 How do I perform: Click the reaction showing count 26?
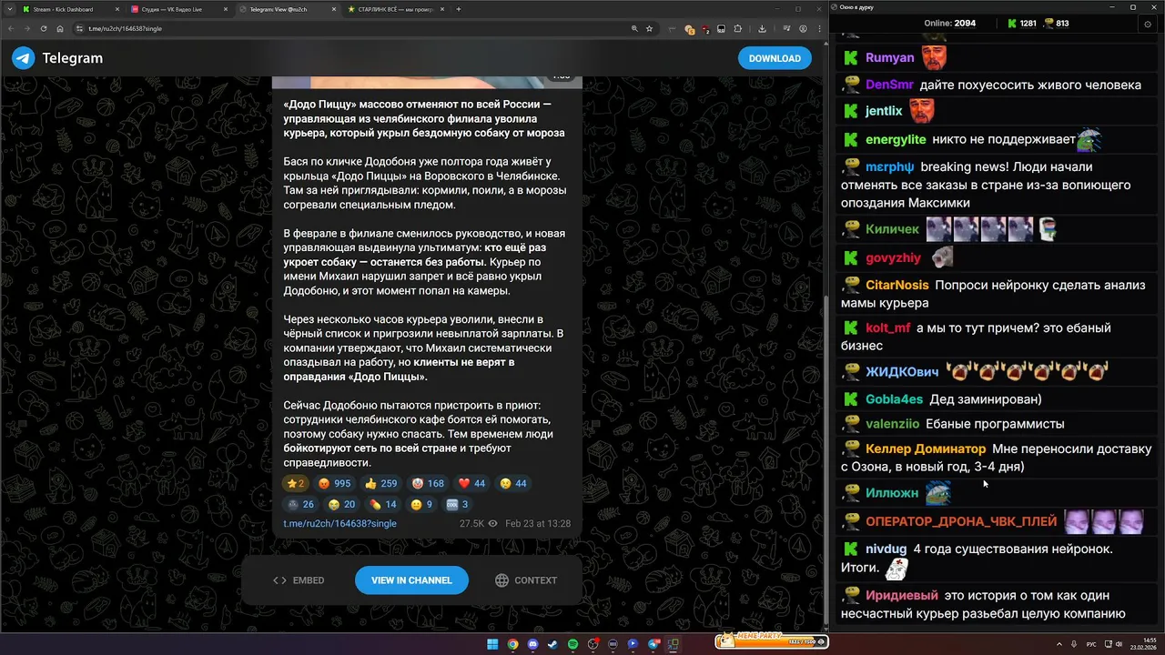(x=301, y=505)
